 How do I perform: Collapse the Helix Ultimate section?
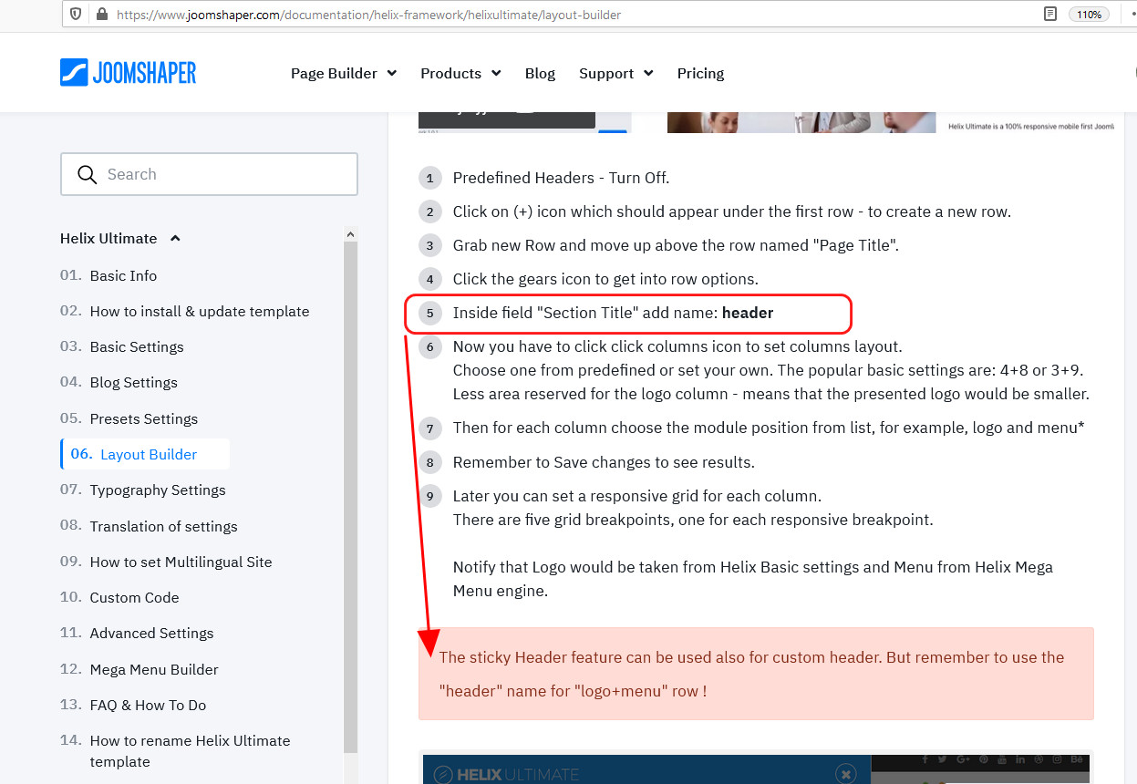pos(120,238)
